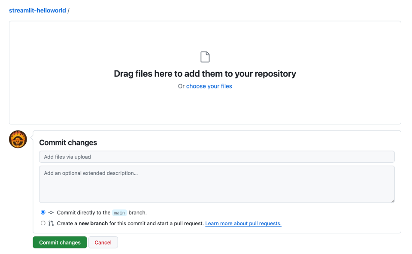Click the resize grip of the description textarea

[x=393, y=201]
